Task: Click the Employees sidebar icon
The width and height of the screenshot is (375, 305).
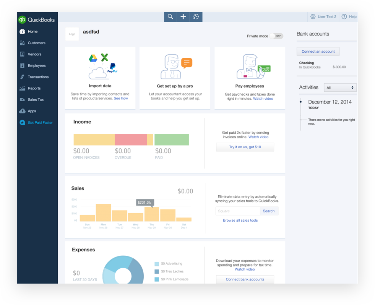Action: [x=22, y=65]
